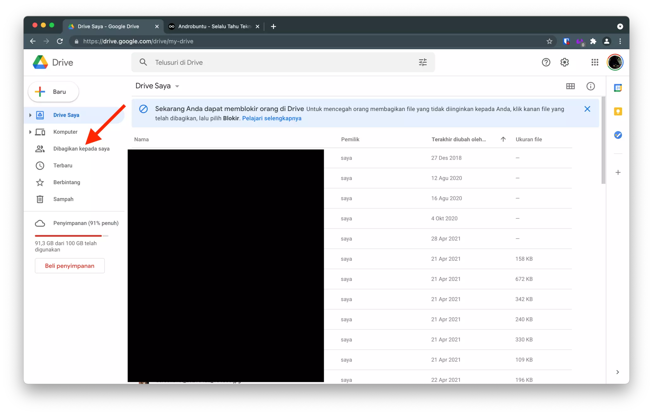Open the Drive Saya breadcrumb dropdown
The image size is (653, 415).
coord(177,86)
